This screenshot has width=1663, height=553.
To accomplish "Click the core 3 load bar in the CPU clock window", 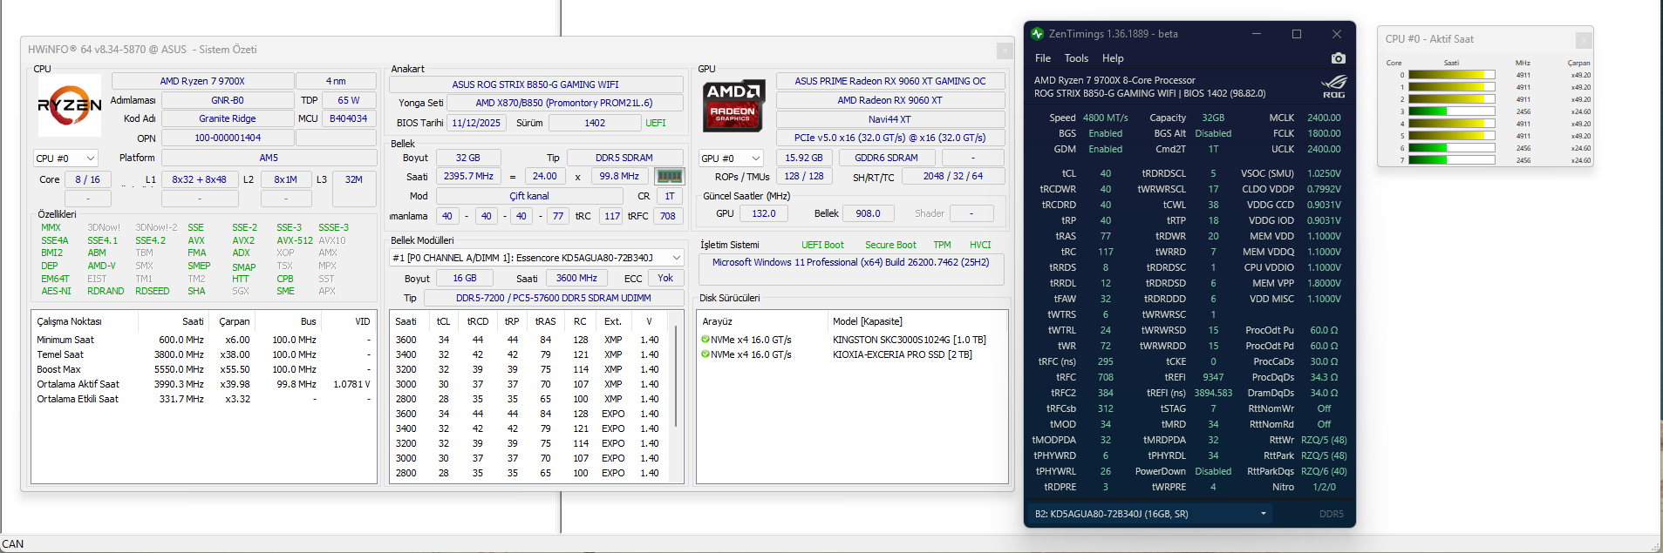I will point(1452,111).
